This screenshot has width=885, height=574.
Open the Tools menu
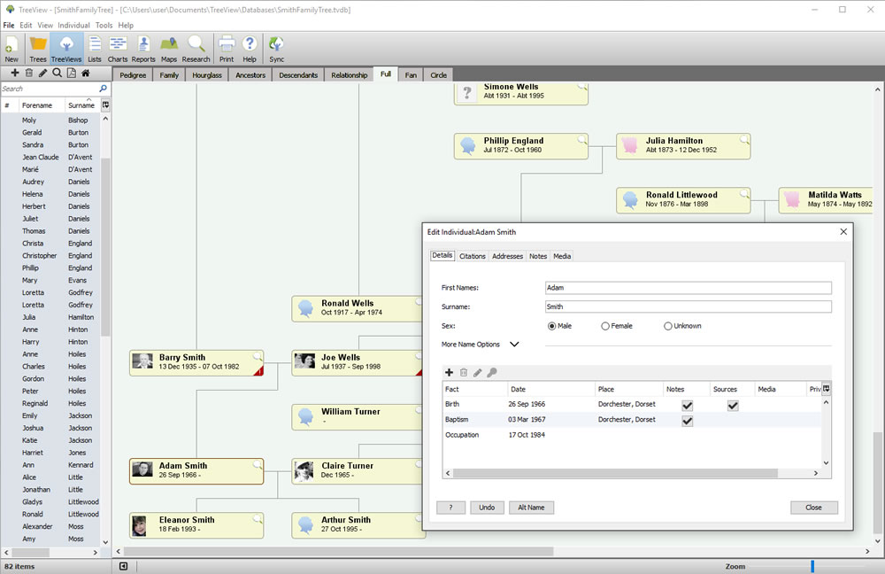pos(104,25)
